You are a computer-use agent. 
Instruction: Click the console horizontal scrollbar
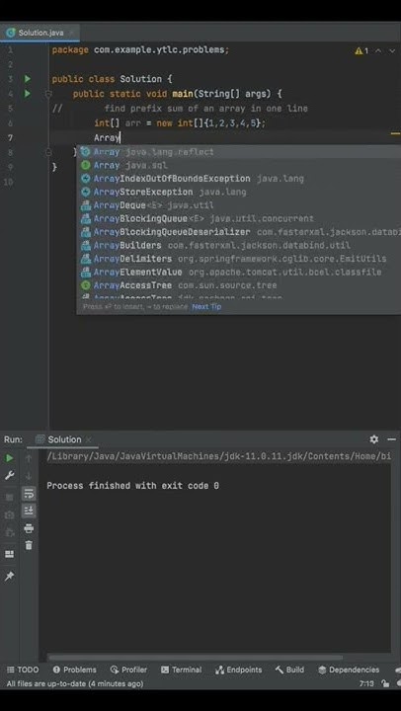[x=195, y=657]
